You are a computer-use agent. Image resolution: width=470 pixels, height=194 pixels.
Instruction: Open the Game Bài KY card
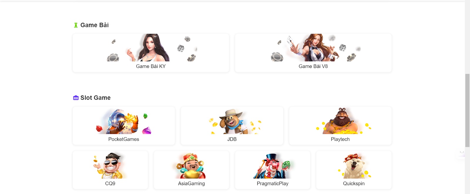(x=151, y=53)
